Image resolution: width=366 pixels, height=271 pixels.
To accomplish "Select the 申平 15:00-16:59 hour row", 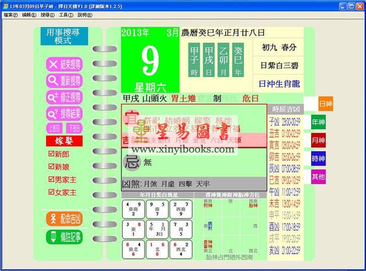I will point(285,215).
